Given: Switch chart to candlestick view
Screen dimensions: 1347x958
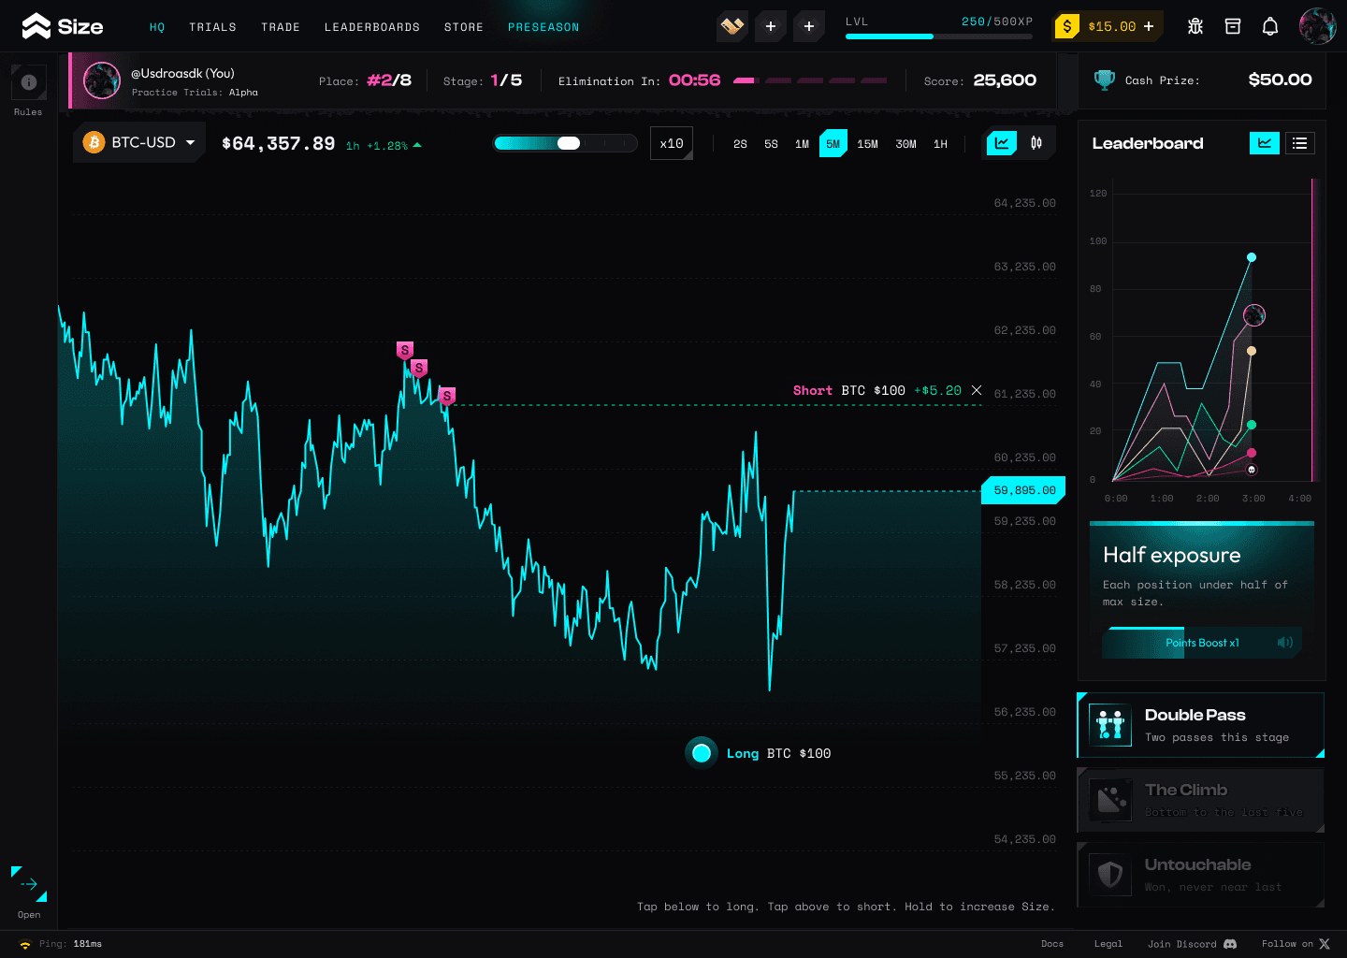Looking at the screenshot, I should 1036,143.
